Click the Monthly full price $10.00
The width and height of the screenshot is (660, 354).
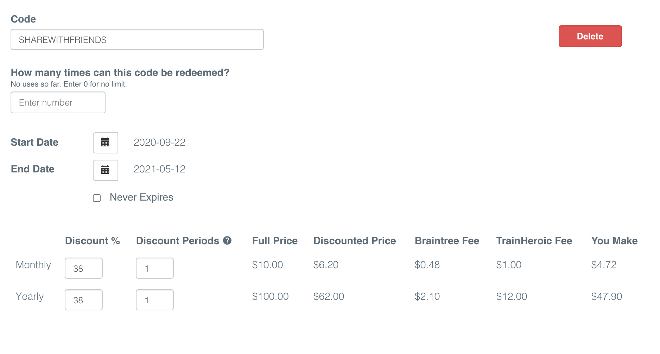click(267, 265)
